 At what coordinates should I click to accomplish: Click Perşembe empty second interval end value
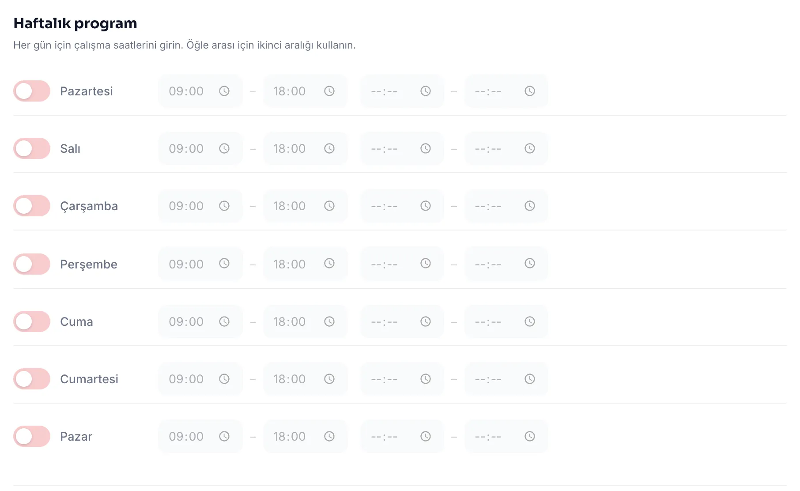pos(488,264)
